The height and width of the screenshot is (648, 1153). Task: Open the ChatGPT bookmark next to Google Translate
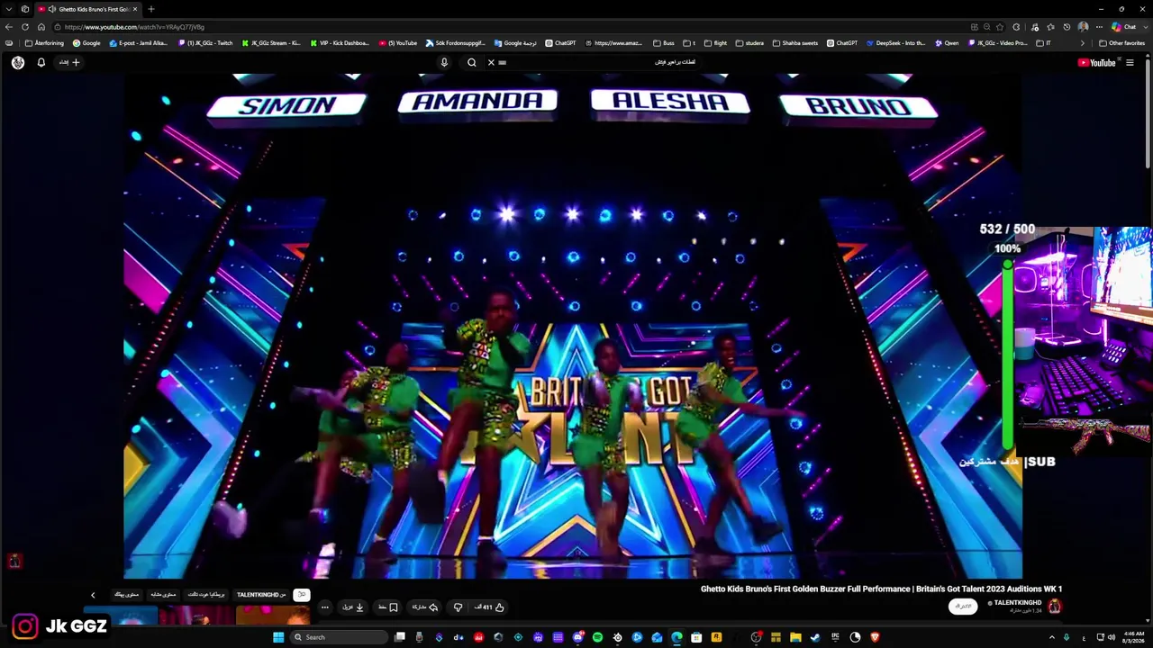[561, 43]
